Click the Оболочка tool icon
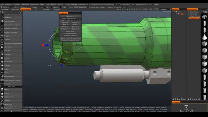208x117 pixels. [x=2, y=40]
